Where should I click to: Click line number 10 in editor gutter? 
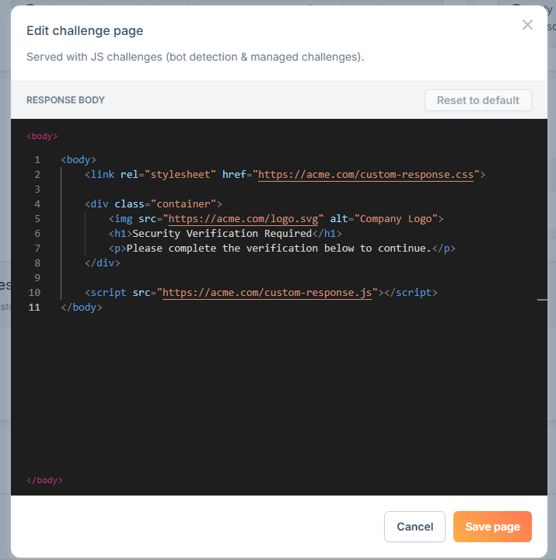coord(34,293)
